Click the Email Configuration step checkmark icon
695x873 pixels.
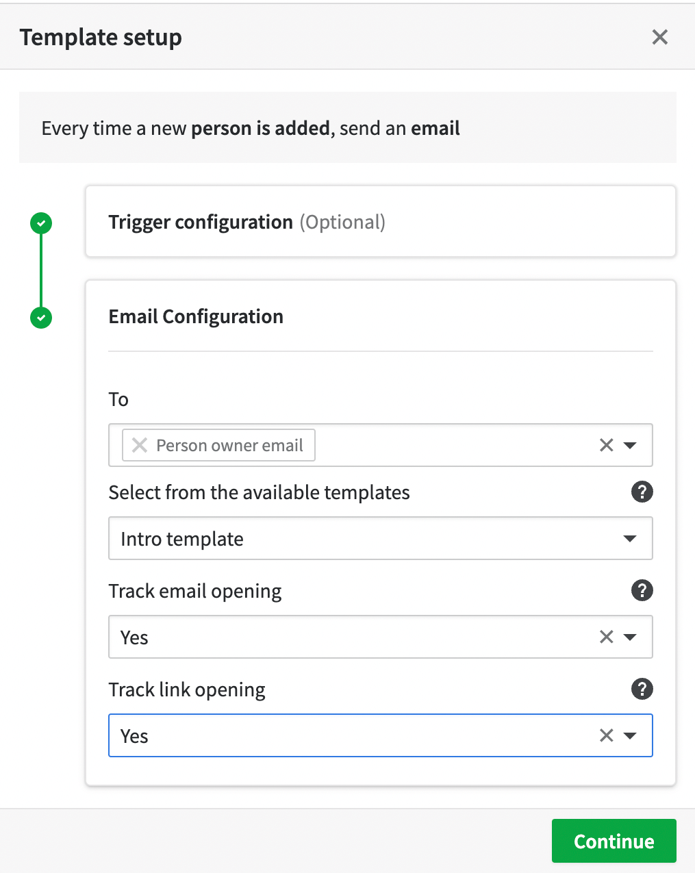point(40,318)
